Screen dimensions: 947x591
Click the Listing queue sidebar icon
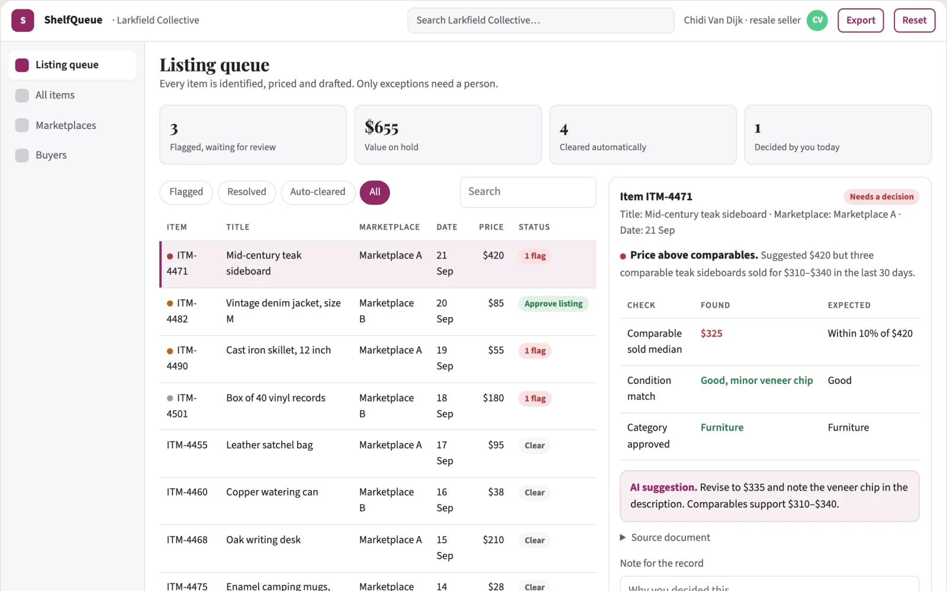(x=22, y=65)
